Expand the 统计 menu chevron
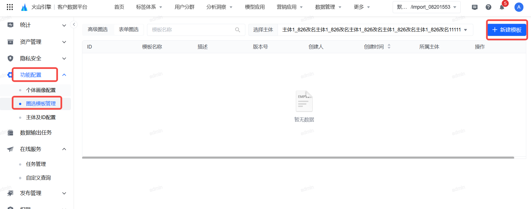 (64, 25)
